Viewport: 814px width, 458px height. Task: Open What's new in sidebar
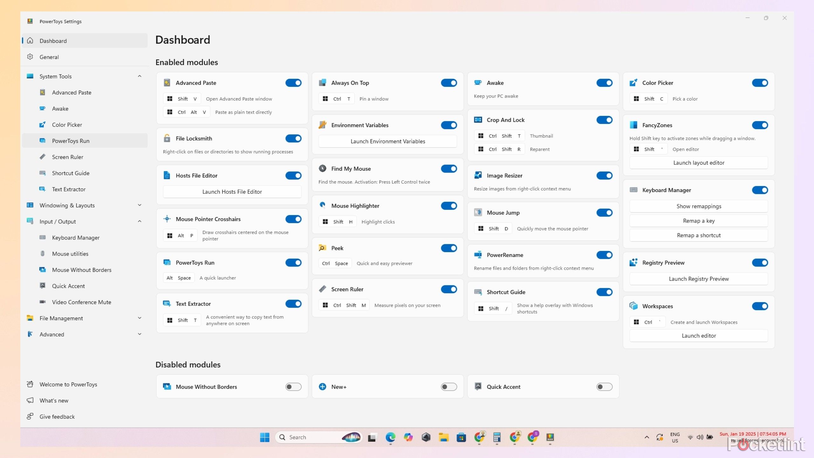click(x=85, y=400)
